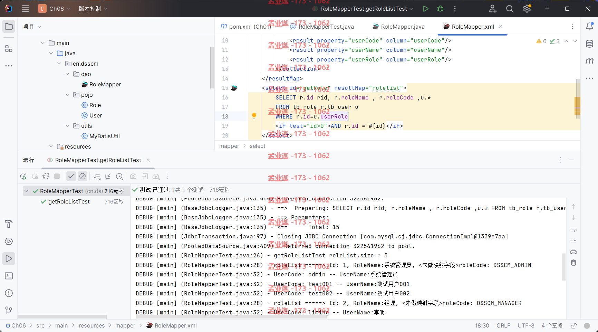Viewport: 598px width, 332px height.
Task: Open the Project tool window folder icon
Action: [x=9, y=27]
